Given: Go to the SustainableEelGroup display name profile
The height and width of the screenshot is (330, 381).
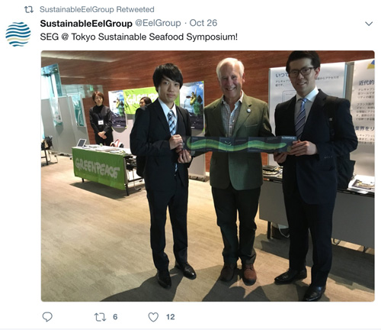Looking at the screenshot, I should click(86, 24).
